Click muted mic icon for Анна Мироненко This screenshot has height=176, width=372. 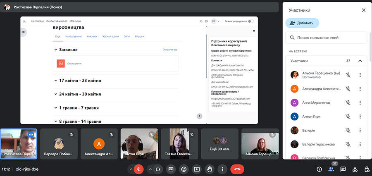point(348,103)
